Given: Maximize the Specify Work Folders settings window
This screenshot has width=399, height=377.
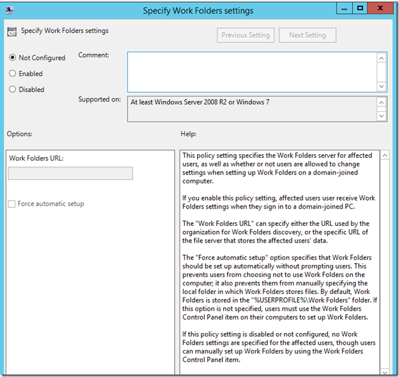Looking at the screenshot, I should [x=360, y=9].
